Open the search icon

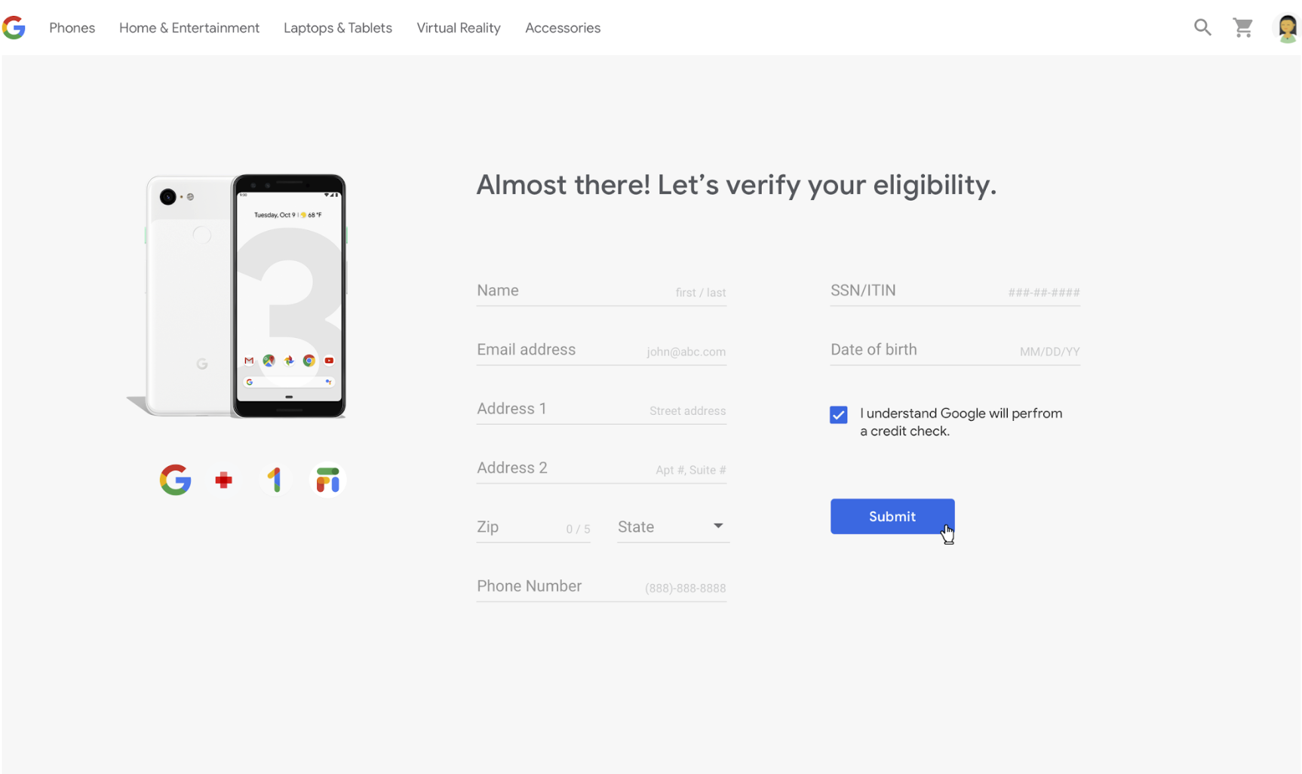coord(1202,28)
